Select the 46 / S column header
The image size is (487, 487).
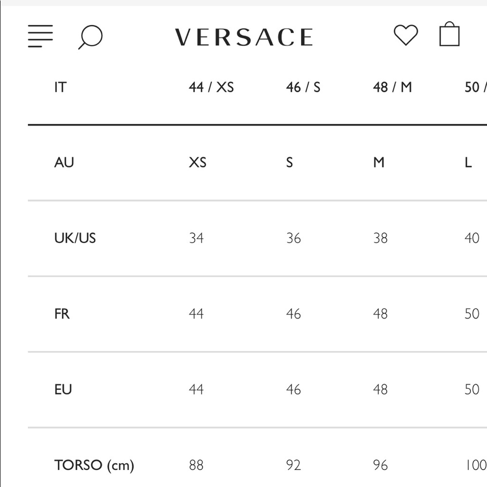(303, 87)
